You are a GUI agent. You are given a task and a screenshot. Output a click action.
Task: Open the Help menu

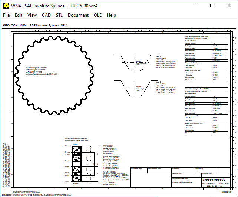tap(111, 15)
